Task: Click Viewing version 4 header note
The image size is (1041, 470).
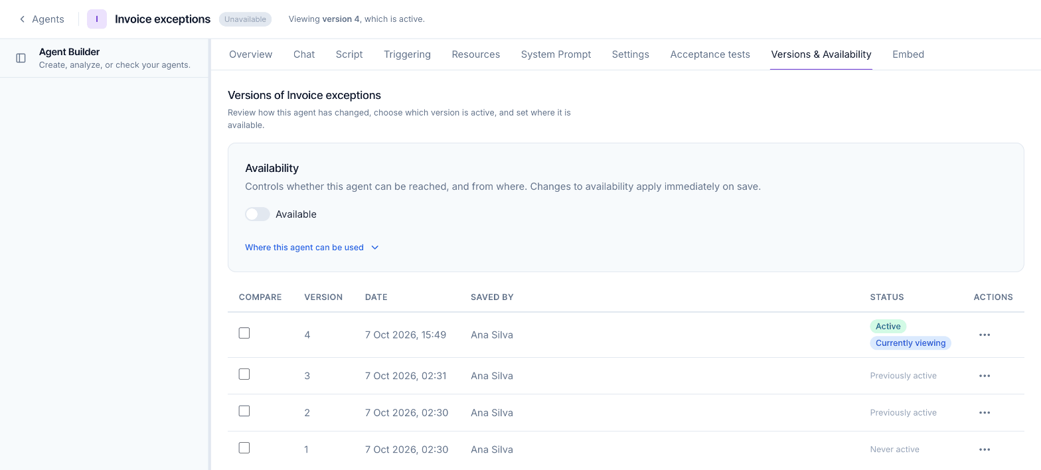Action: pyautogui.click(x=357, y=19)
